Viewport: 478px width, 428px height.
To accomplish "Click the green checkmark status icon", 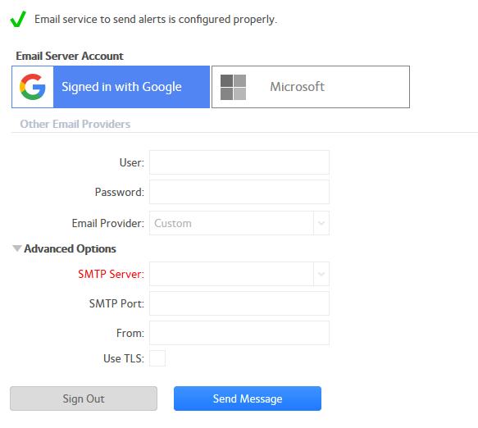I will click(x=18, y=19).
